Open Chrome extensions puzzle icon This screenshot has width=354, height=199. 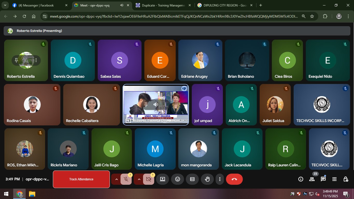tap(325, 16)
